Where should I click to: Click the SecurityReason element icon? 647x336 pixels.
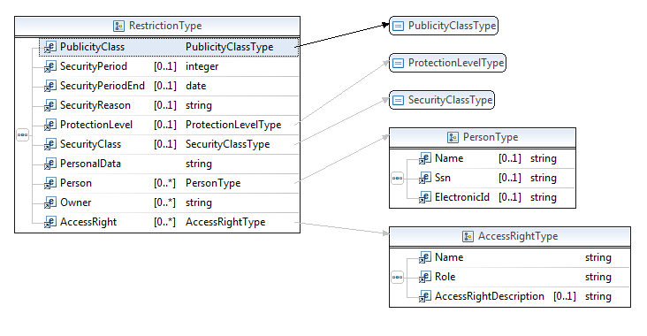[x=50, y=105]
